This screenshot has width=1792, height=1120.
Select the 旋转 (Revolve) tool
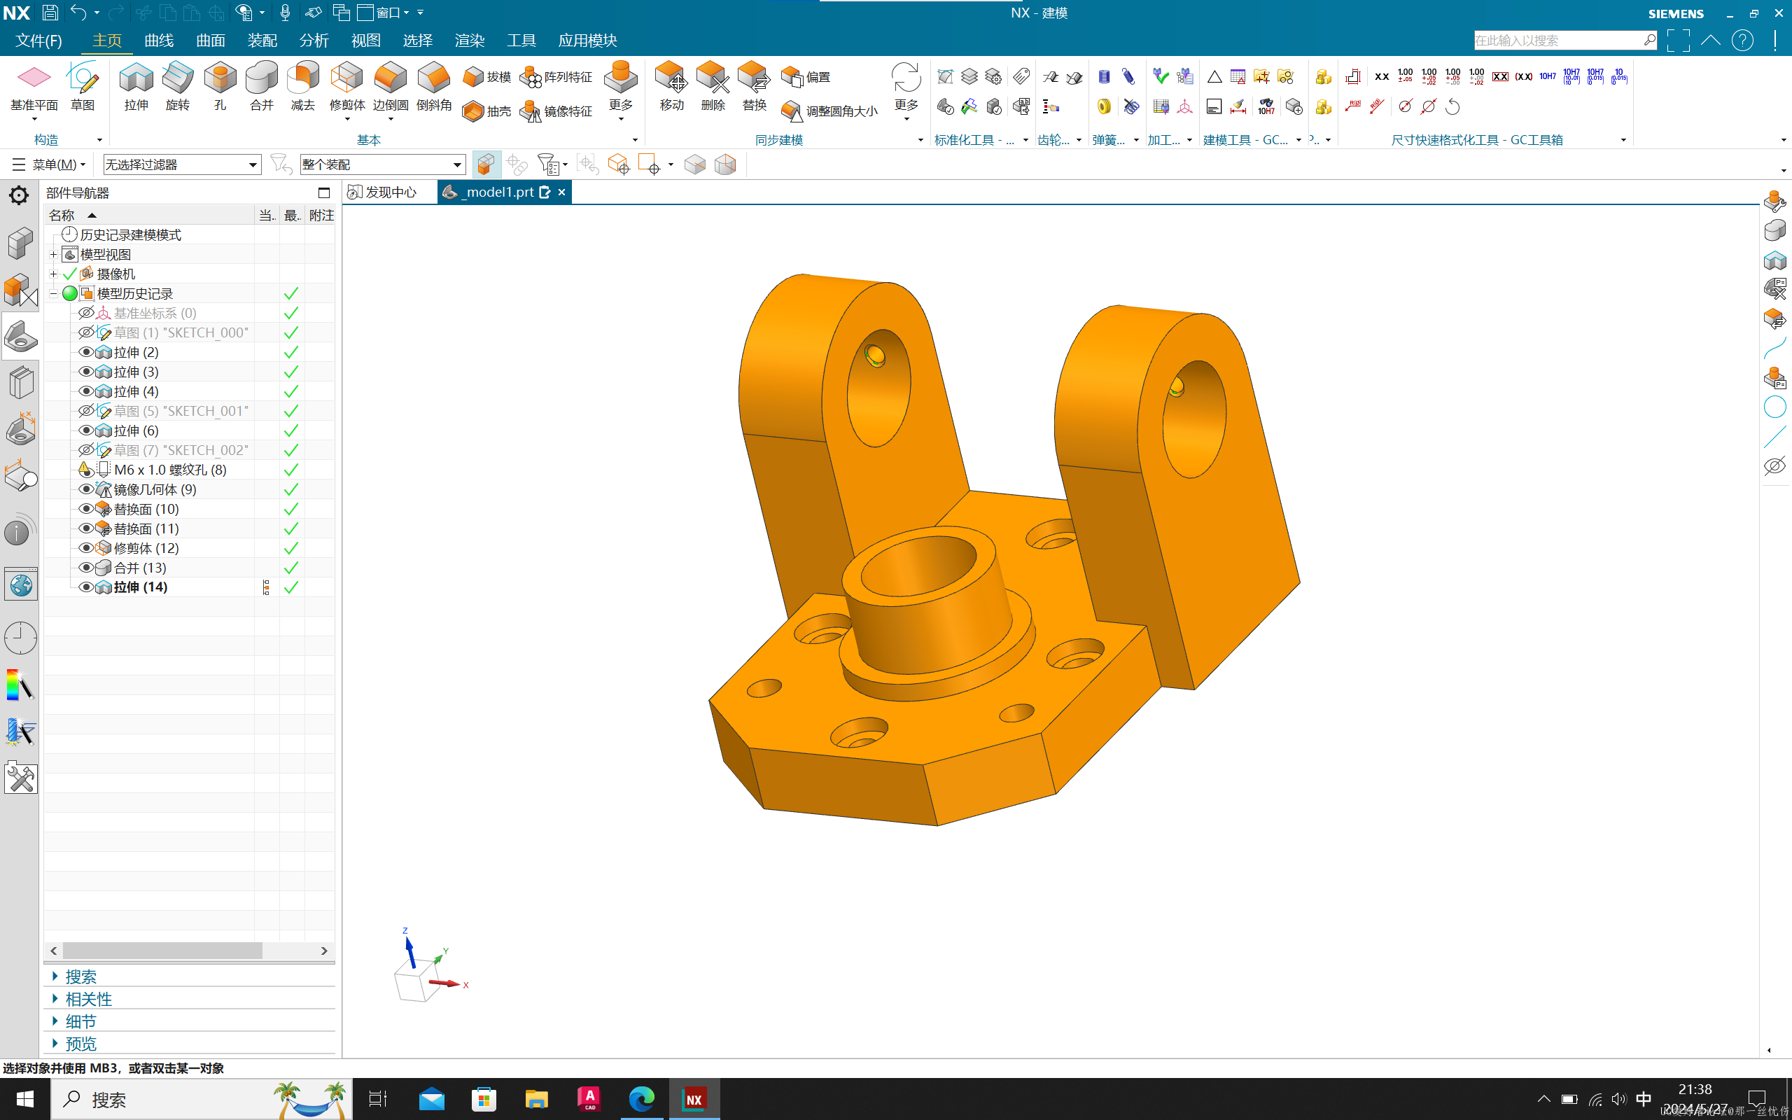pyautogui.click(x=178, y=87)
